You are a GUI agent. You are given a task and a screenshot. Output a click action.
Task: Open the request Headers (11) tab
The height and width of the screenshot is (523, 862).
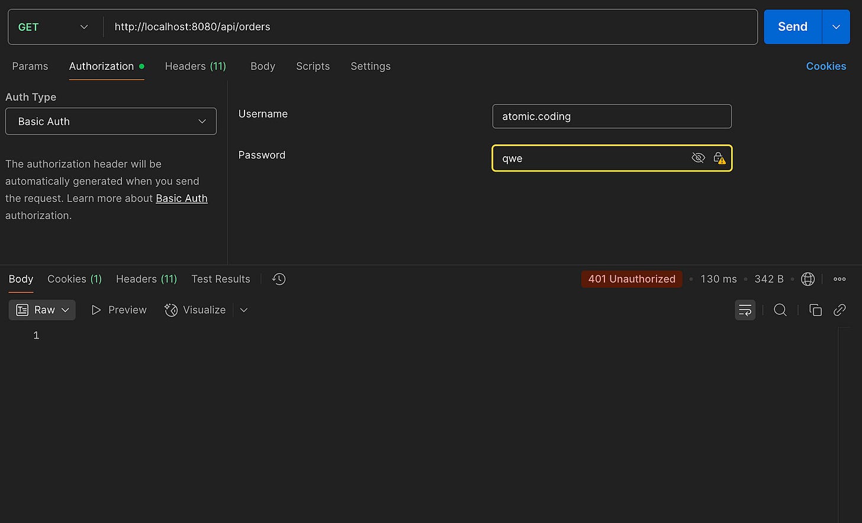(x=195, y=66)
